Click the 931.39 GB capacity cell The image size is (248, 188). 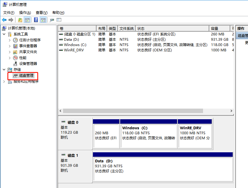[220, 40]
